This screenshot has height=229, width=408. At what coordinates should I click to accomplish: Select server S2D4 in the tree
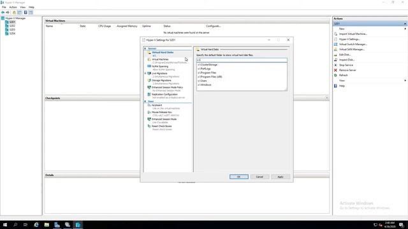tap(12, 34)
